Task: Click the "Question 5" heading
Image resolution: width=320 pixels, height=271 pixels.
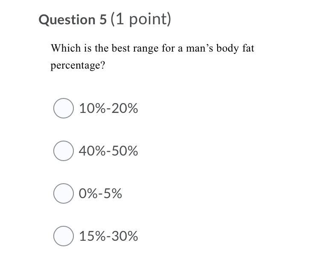Action: [73, 20]
